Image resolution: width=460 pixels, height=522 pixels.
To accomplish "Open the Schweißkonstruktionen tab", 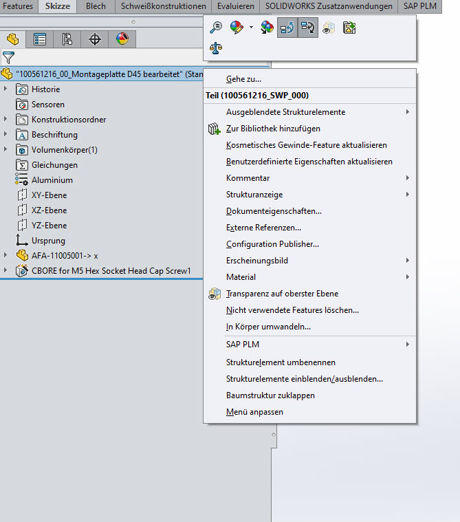I will click(164, 6).
